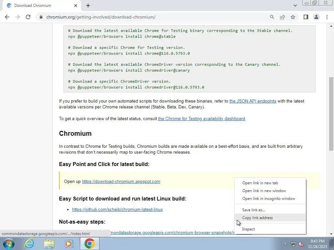Click the Chromium section heading
Screen dimensions: 334x250
click(75, 133)
